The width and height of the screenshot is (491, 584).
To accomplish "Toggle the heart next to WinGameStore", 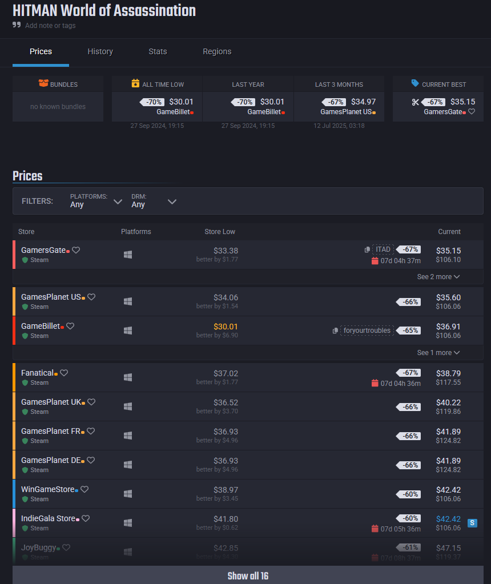I will [84, 489].
